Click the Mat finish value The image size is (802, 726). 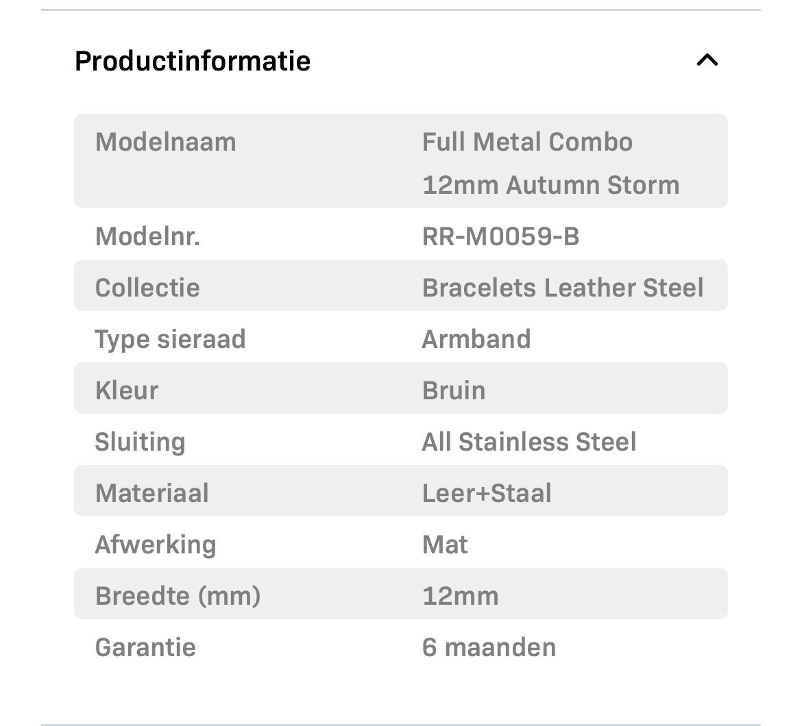pyautogui.click(x=445, y=544)
